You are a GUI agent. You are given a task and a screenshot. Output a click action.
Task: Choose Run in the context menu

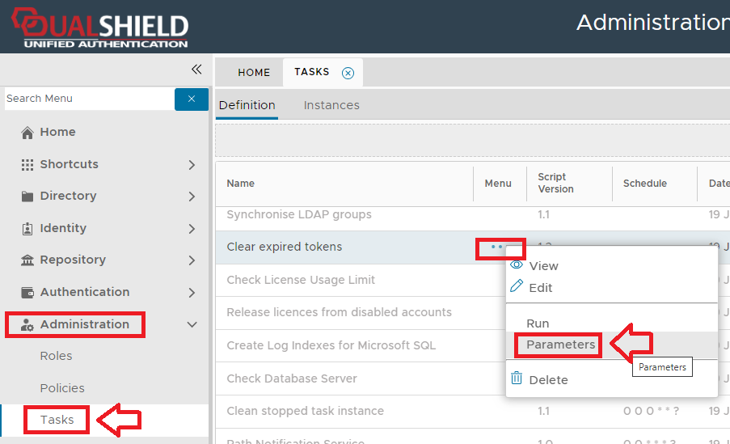[x=538, y=323]
